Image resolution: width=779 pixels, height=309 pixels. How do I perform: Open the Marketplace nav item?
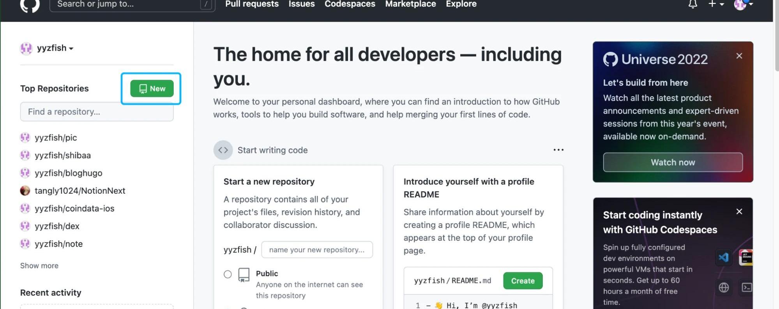point(410,4)
